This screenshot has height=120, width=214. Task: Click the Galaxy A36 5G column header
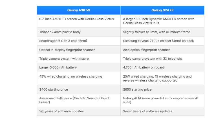point(79,10)
